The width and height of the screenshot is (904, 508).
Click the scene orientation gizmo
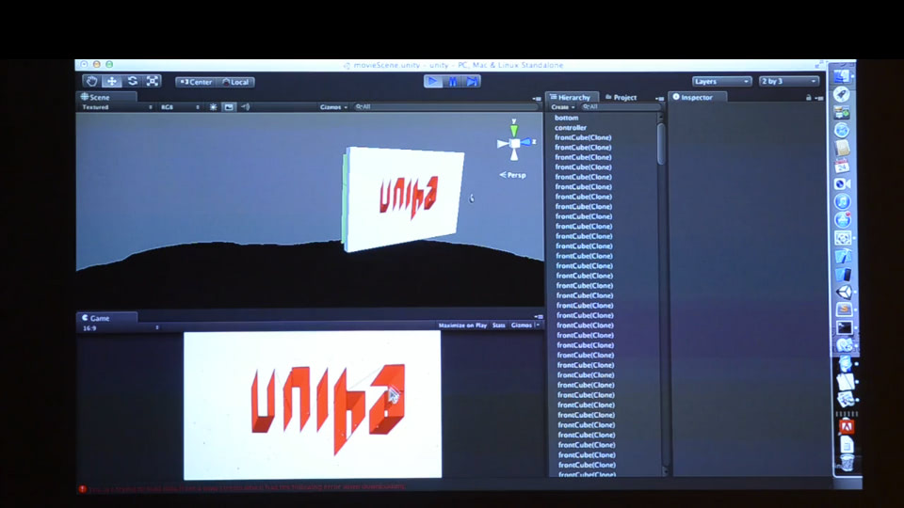514,142
